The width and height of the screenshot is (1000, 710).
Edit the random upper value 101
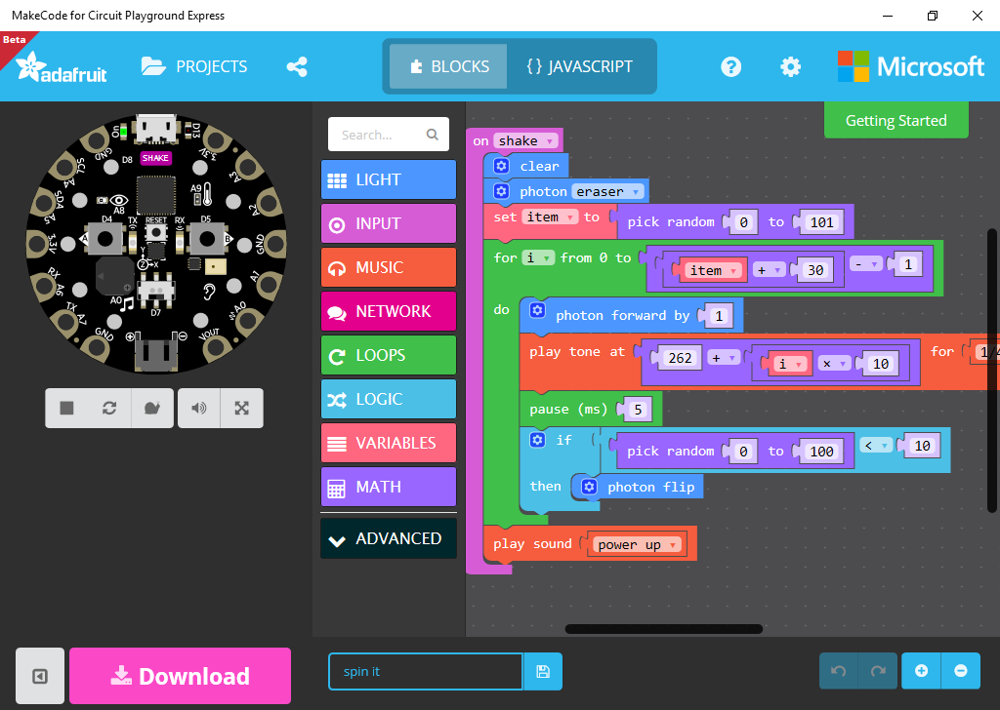pos(821,222)
